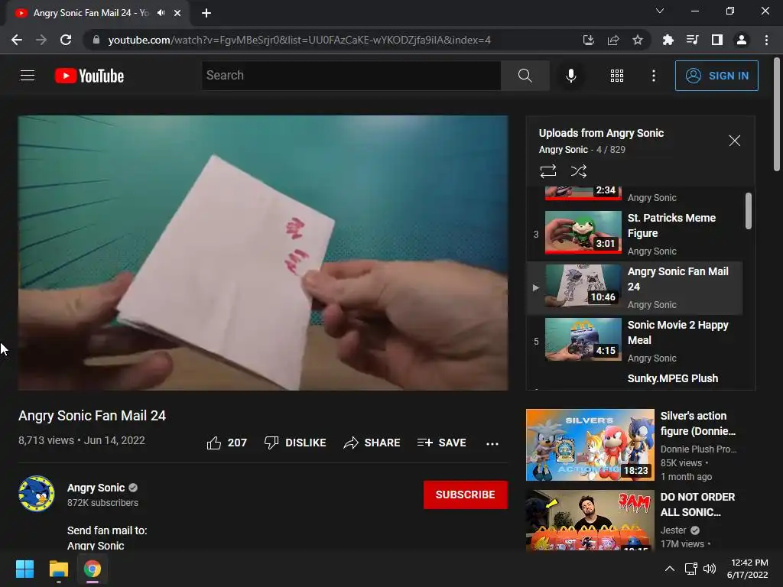Click the install app icon in address bar
The width and height of the screenshot is (783, 587).
[x=588, y=40]
